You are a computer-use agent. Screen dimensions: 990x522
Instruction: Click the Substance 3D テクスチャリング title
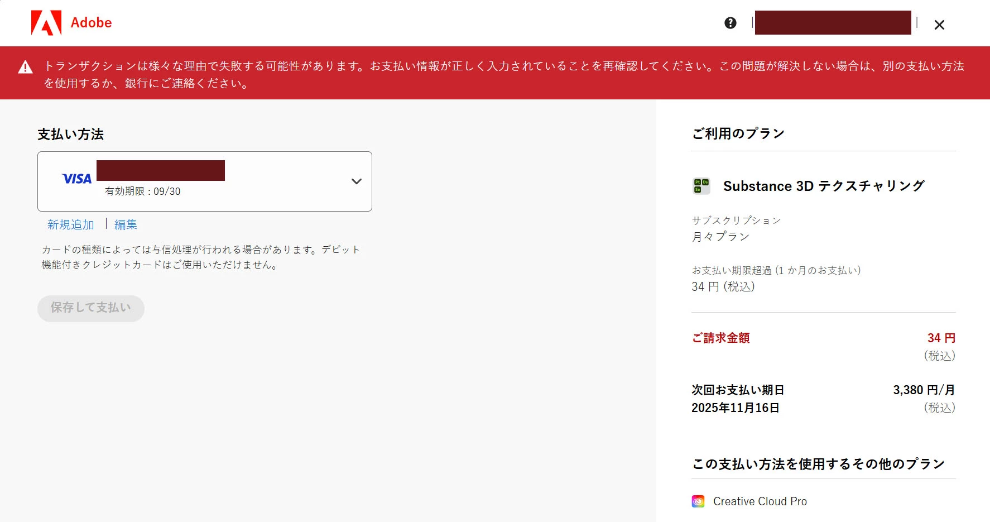[824, 186]
